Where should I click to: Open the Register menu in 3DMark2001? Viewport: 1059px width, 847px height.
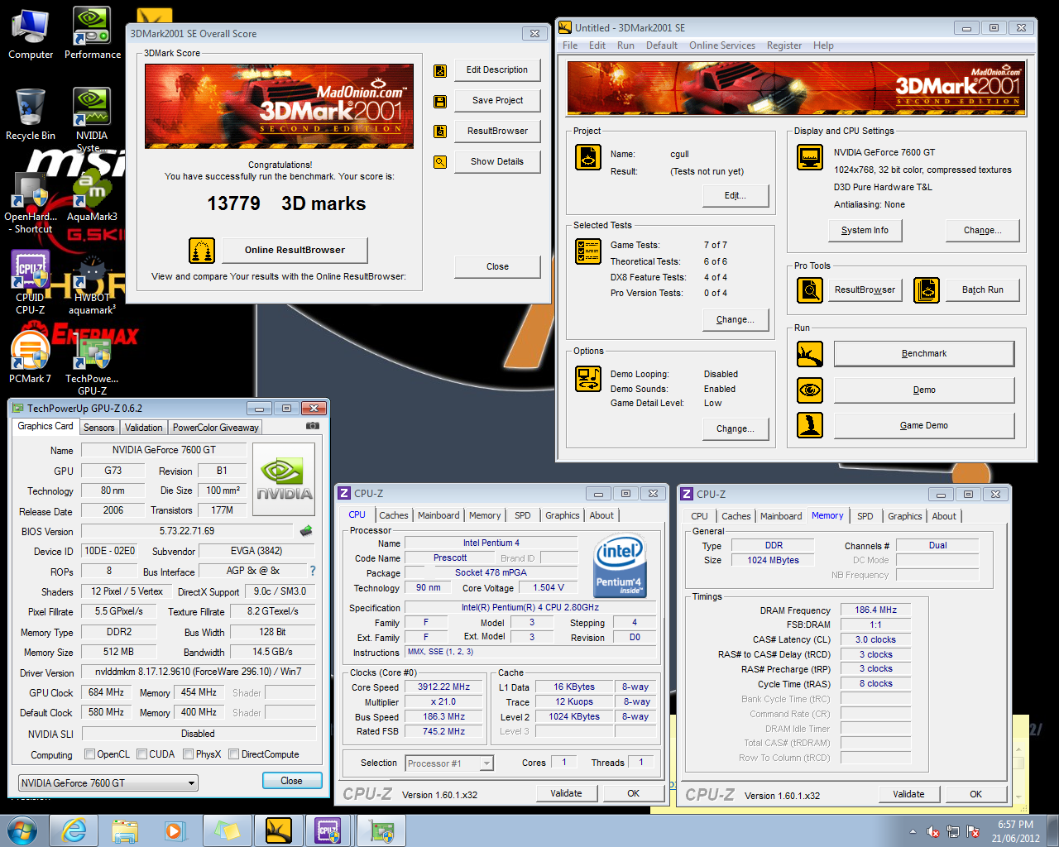(x=784, y=45)
